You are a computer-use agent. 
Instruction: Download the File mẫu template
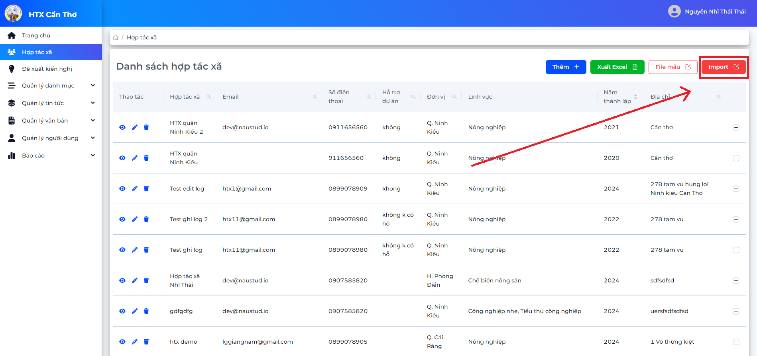pyautogui.click(x=673, y=67)
